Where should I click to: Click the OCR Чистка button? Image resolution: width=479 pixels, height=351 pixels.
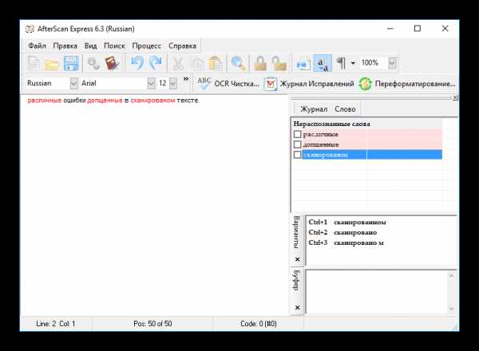228,83
